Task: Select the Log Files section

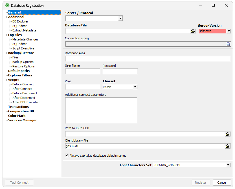Action: coord(15,35)
